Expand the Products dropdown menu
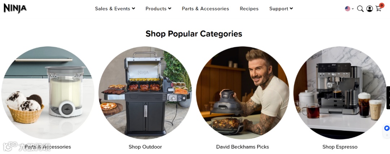390x154 pixels. [159, 9]
